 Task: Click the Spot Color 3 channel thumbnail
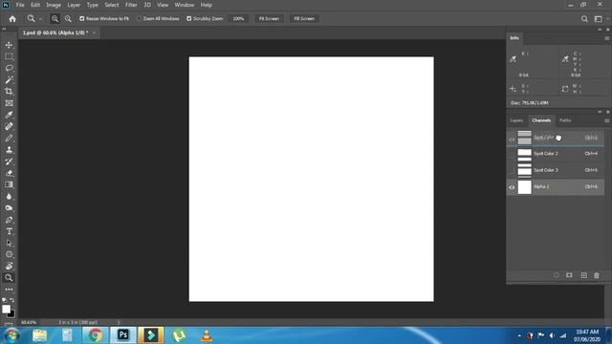[525, 170]
